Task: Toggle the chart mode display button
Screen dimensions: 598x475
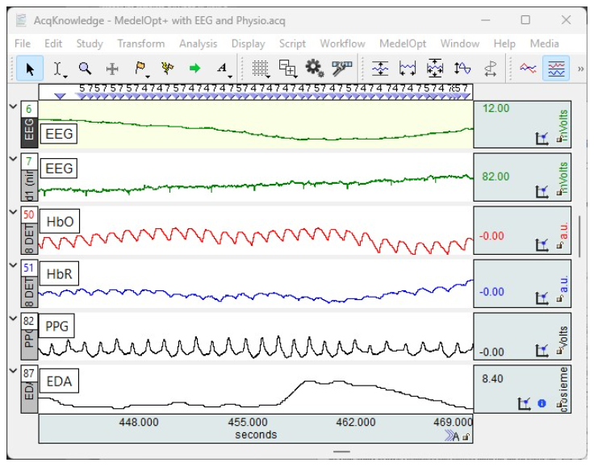Action: click(x=554, y=69)
